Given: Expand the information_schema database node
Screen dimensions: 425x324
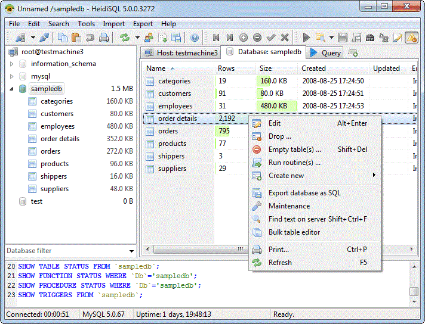Looking at the screenshot, I should 12,64.
